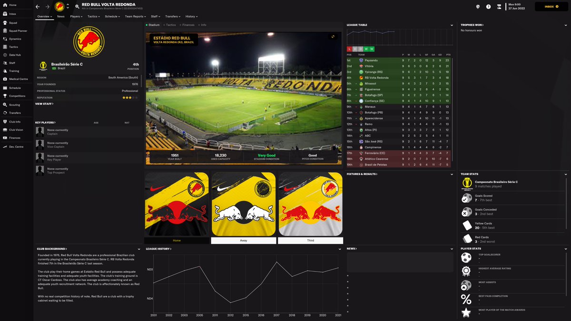Open the Team Stats section link
Screen dimensions: 571x321
coord(470,174)
